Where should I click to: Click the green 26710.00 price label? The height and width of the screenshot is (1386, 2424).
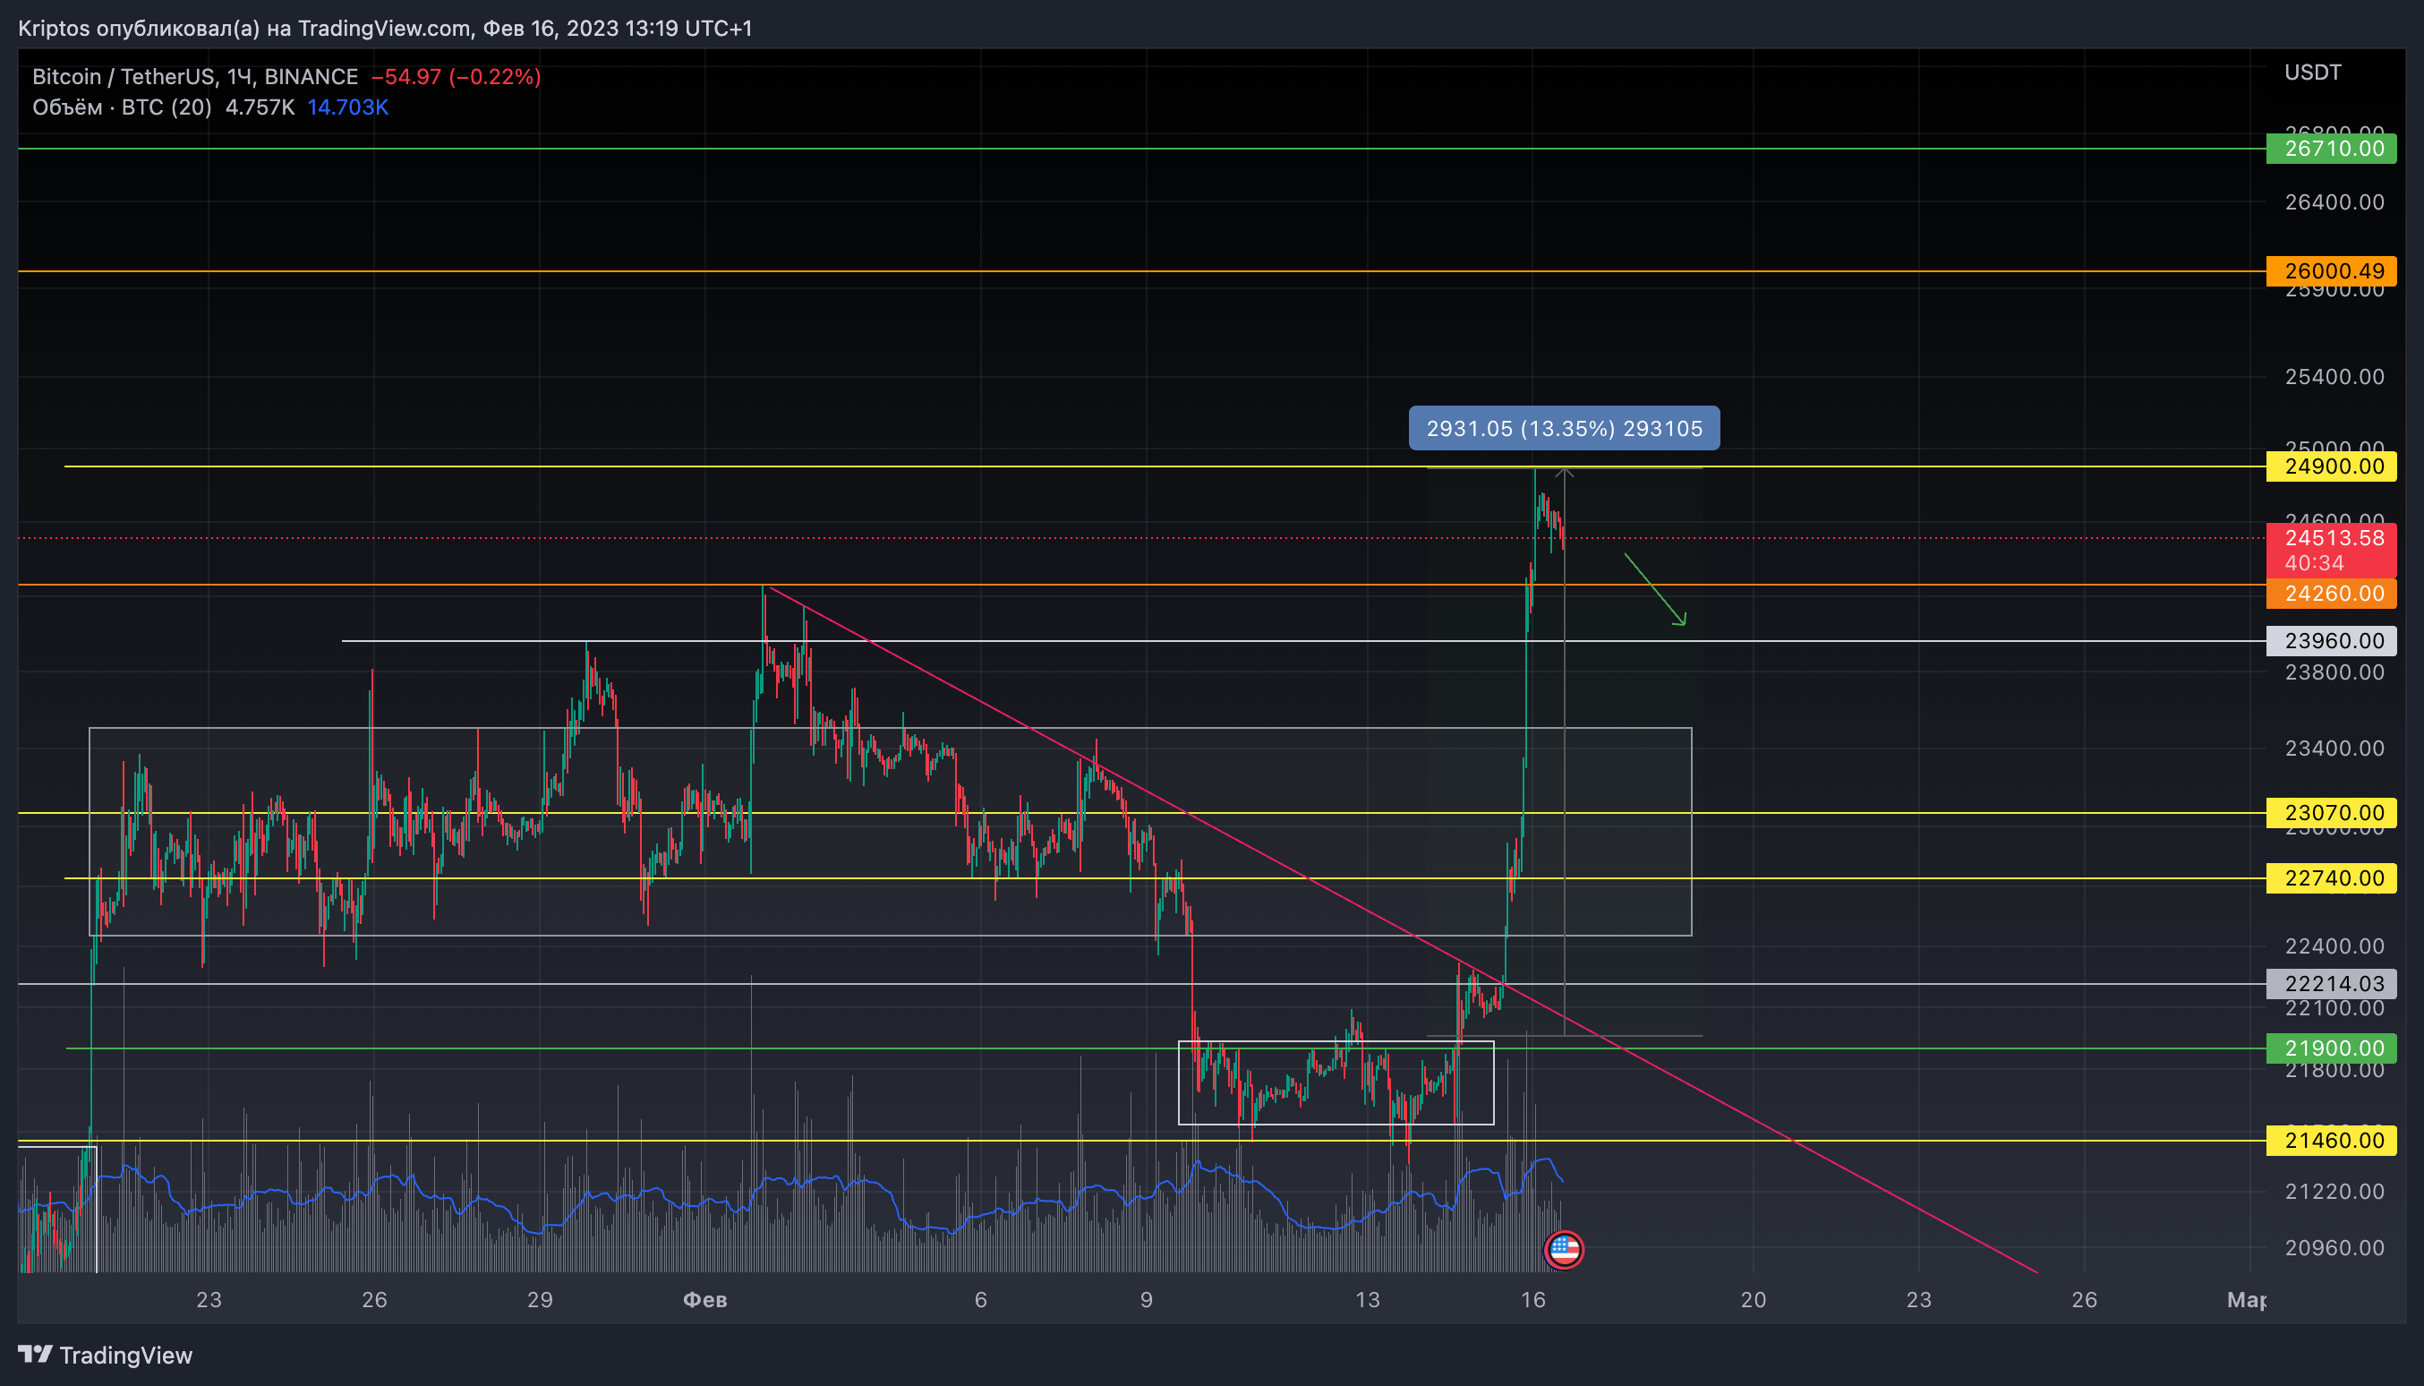coord(2331,149)
